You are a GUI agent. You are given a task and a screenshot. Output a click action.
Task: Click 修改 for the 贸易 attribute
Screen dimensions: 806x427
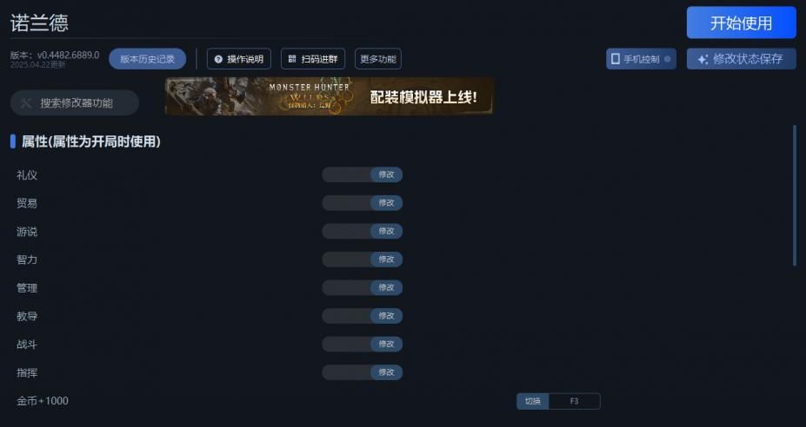(x=387, y=203)
